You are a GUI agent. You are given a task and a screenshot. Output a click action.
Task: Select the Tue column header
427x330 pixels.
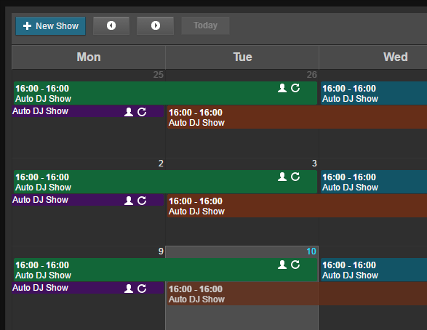[242, 57]
